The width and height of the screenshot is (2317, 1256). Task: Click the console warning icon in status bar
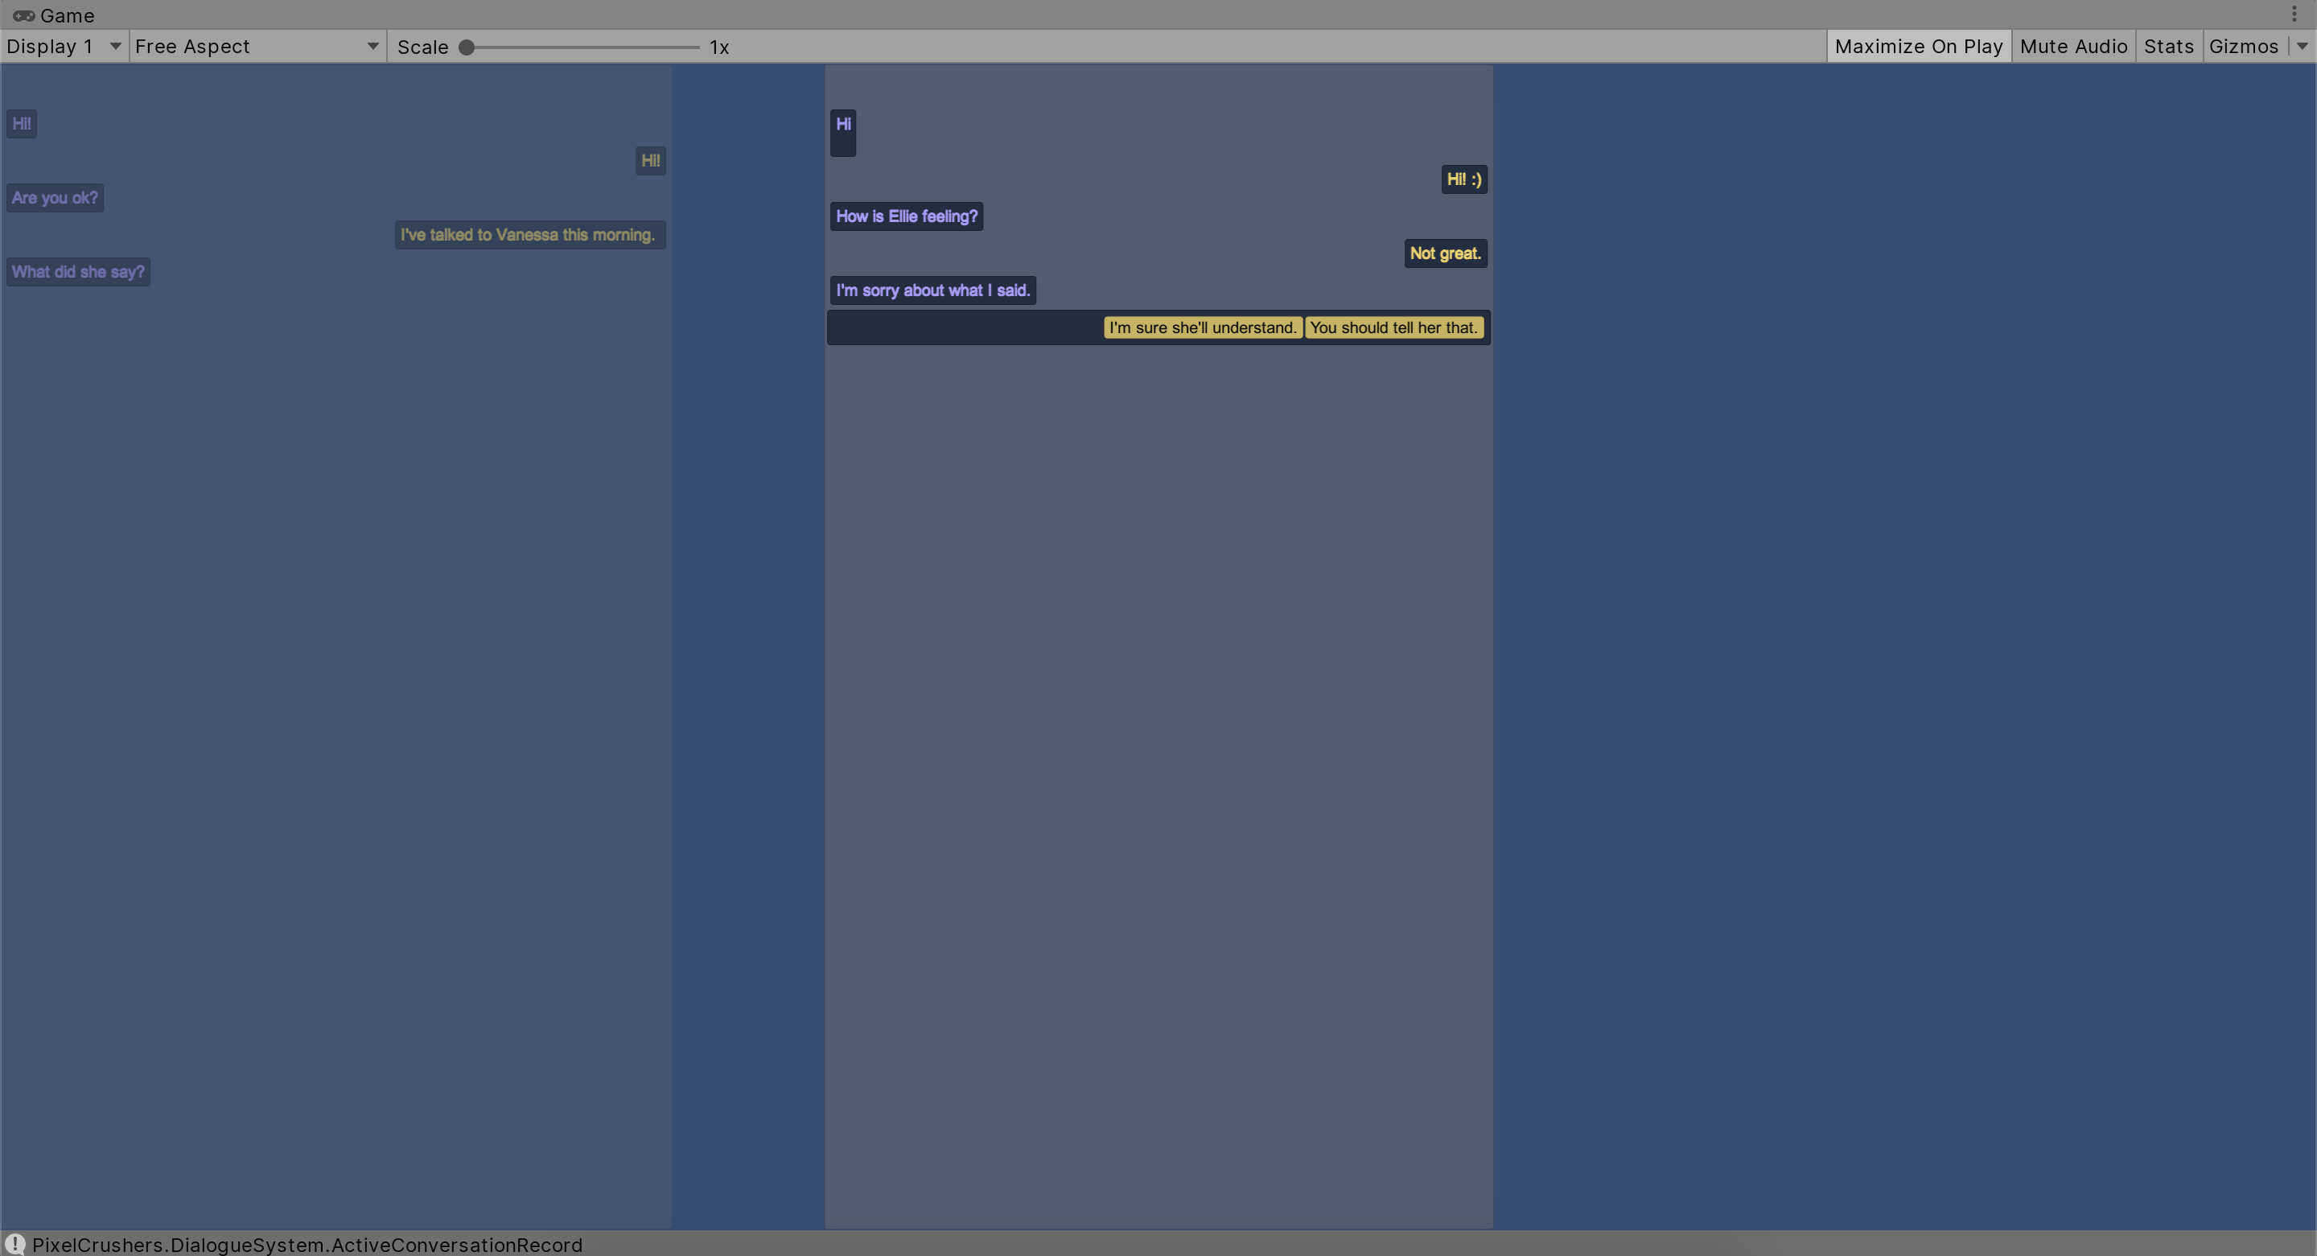click(15, 1243)
